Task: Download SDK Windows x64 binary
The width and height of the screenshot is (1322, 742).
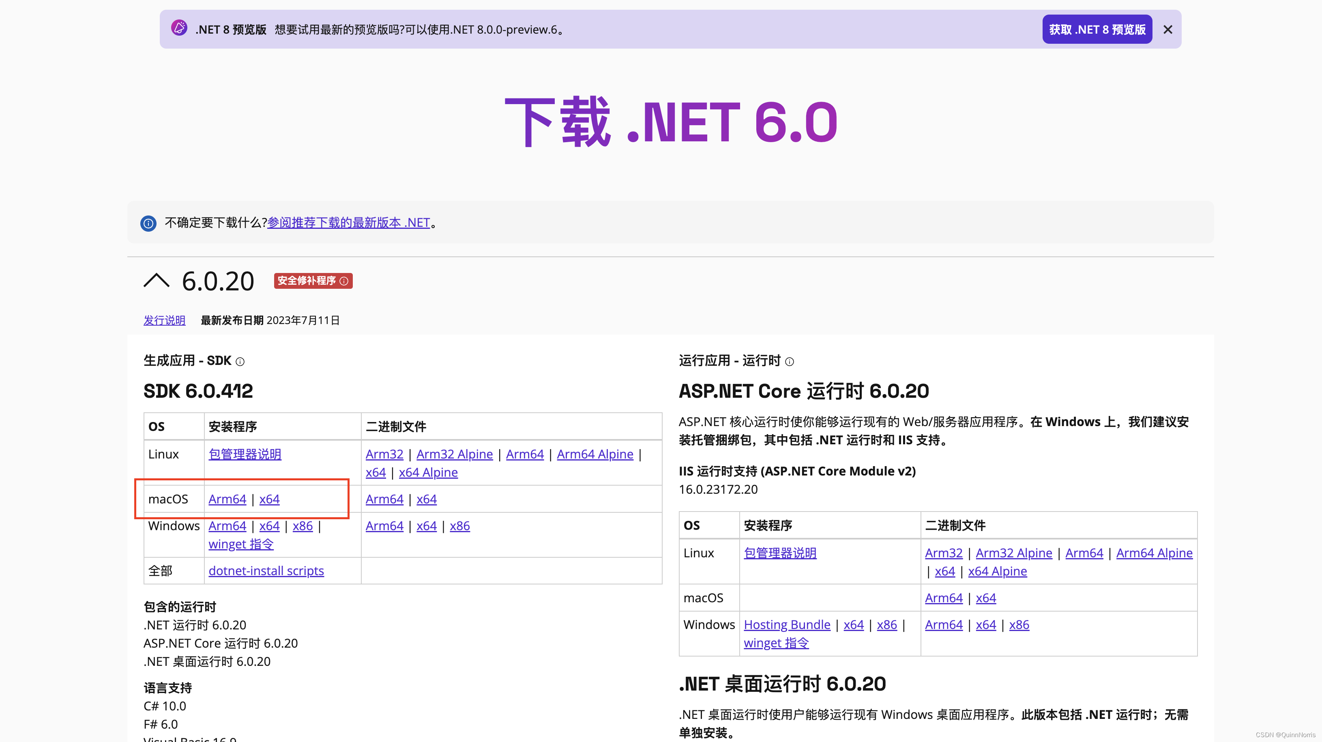Action: coord(427,526)
